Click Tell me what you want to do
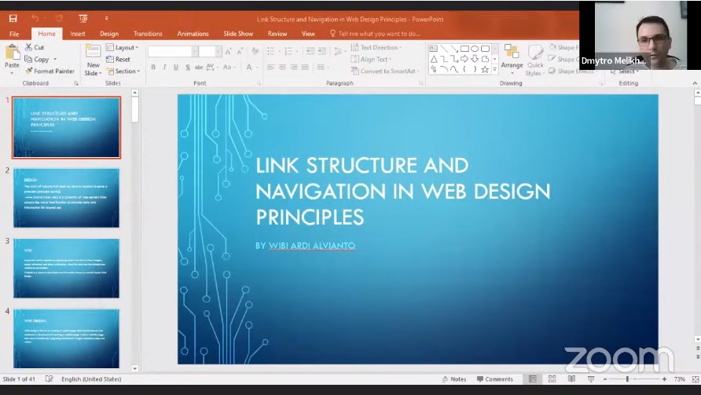 [x=375, y=34]
